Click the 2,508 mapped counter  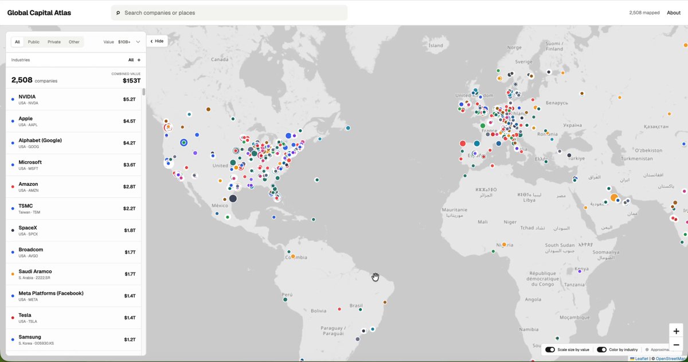point(644,13)
